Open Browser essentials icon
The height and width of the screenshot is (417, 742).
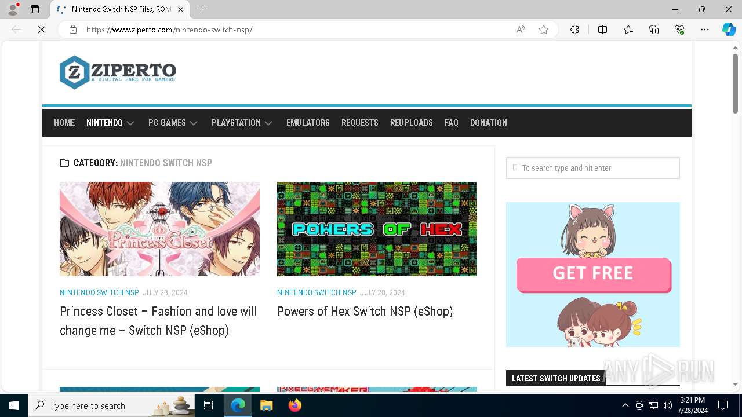tap(679, 30)
